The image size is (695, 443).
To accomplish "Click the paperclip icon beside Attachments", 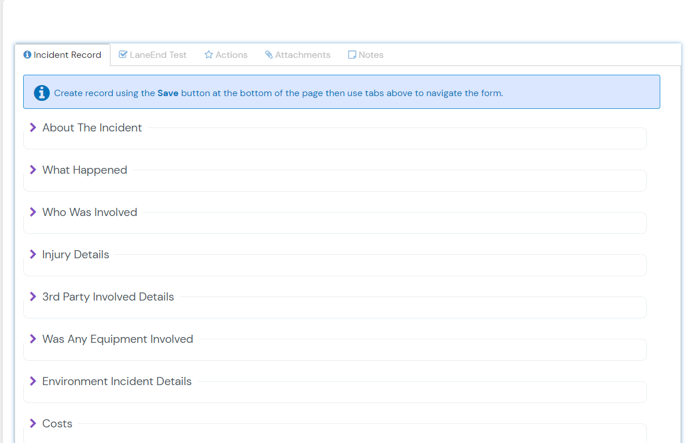I will click(x=269, y=55).
